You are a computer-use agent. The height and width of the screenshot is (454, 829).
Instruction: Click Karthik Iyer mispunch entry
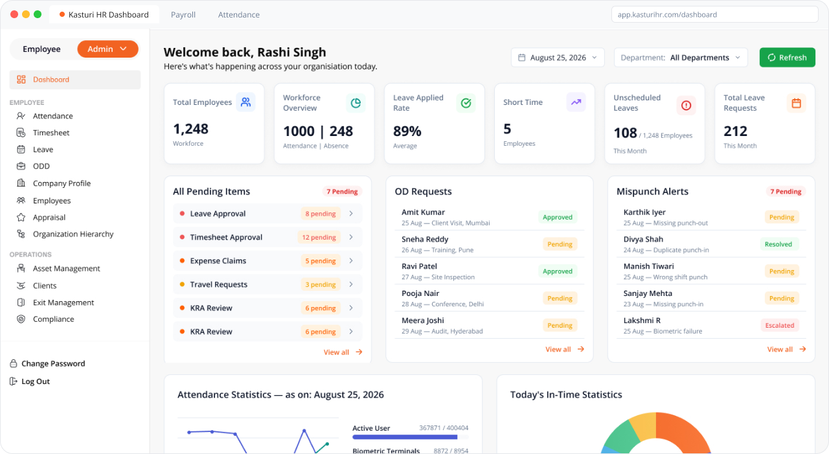click(711, 217)
